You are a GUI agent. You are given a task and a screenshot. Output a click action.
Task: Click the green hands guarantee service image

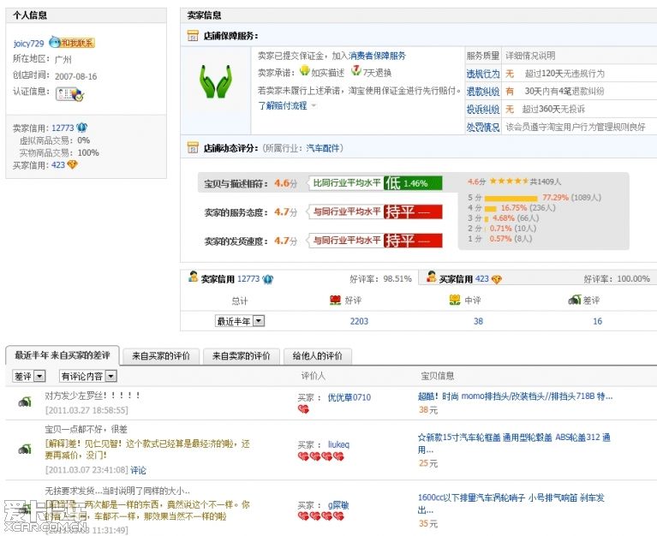(216, 81)
